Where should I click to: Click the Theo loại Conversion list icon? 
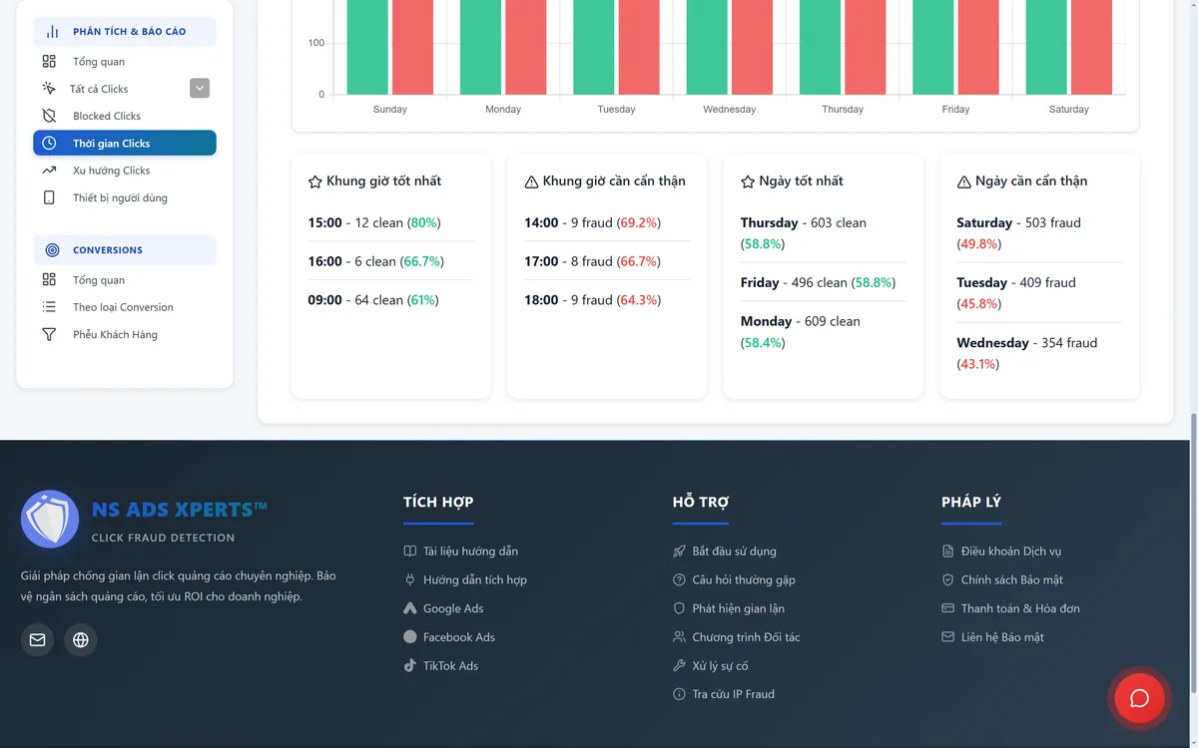click(49, 307)
